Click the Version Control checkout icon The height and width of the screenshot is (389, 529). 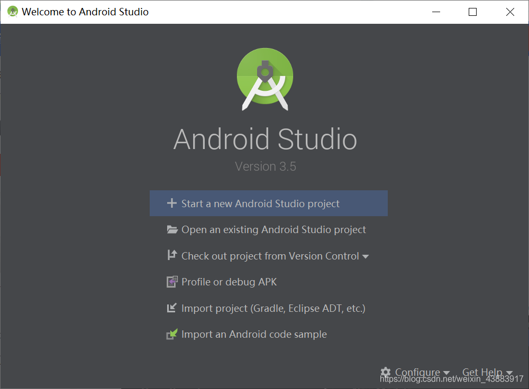[x=172, y=255]
